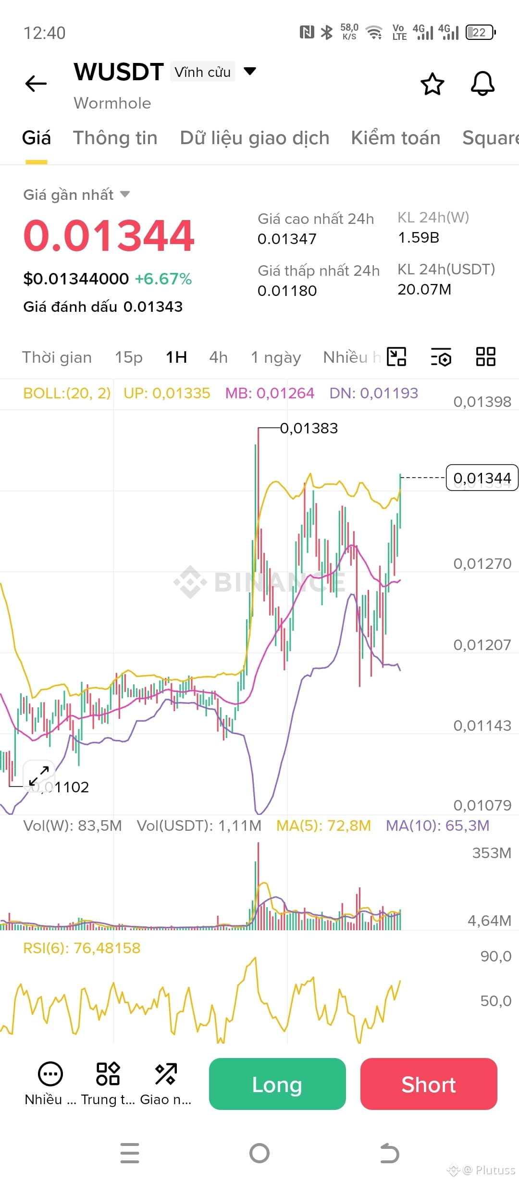
Task: Open the Nhiều ... more options icon
Action: click(x=50, y=1083)
